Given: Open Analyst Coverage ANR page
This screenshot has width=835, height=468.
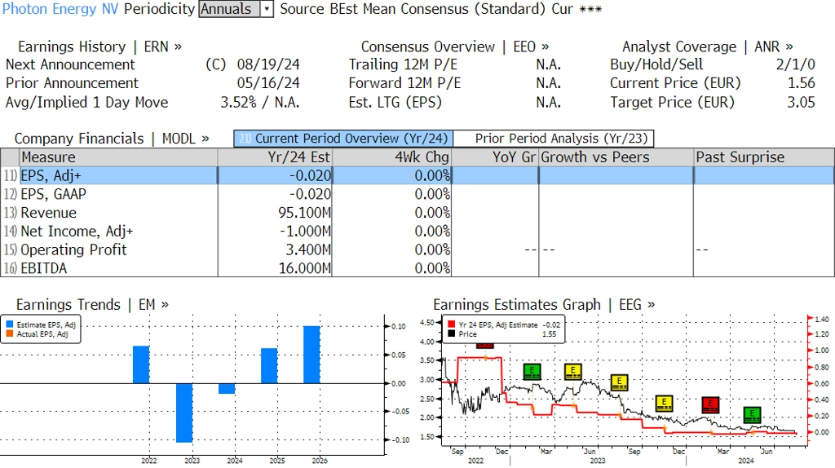Looking at the screenshot, I should click(708, 46).
